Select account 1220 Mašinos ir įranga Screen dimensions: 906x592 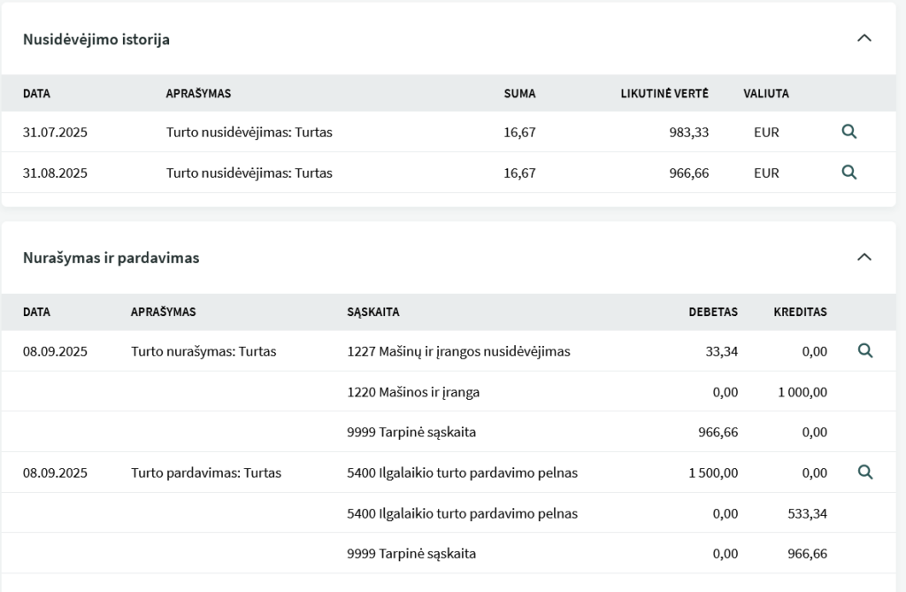click(x=413, y=391)
